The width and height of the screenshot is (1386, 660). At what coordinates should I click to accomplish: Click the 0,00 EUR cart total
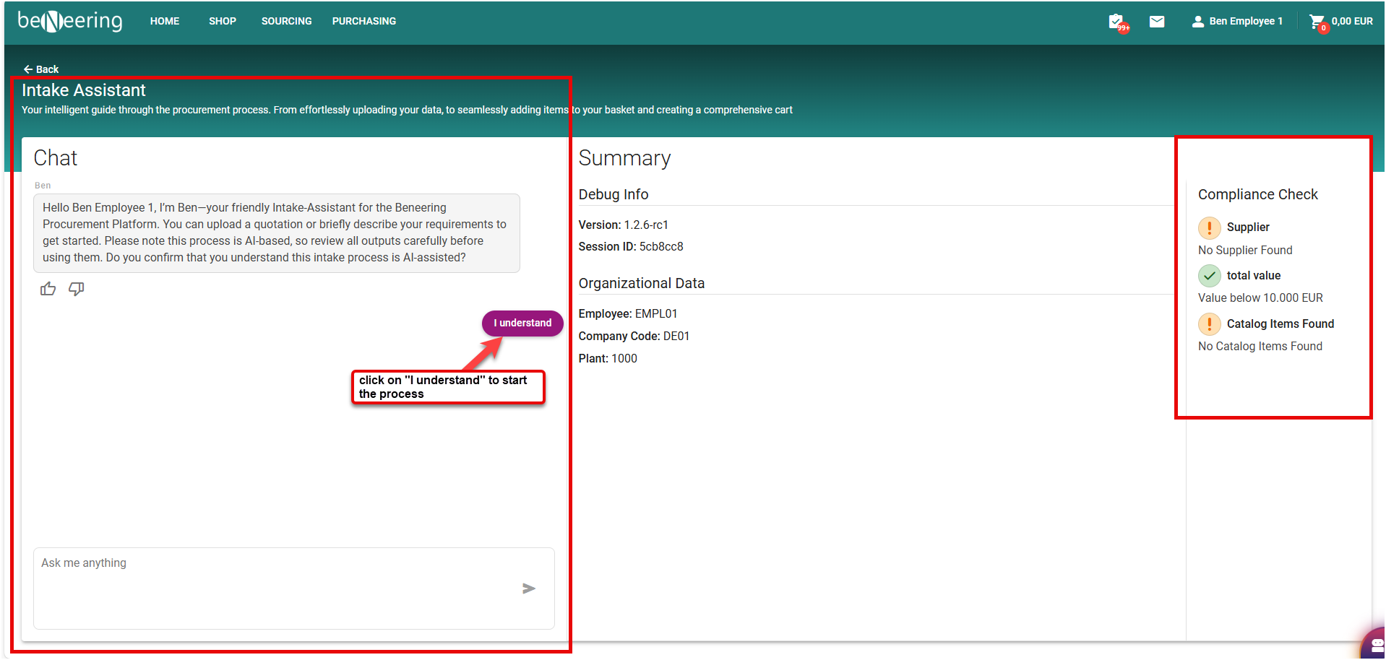coord(1351,21)
